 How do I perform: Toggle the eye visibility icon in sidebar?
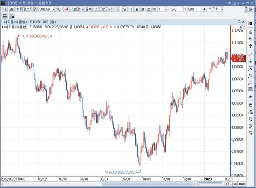[x=250, y=97]
